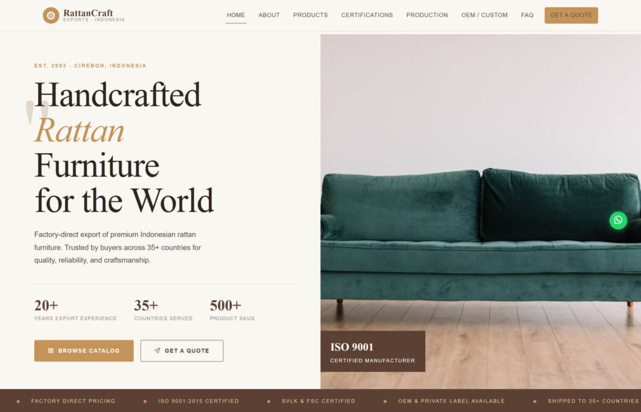Click the paper plane icon on Get a Quote
Viewport: 641px width, 412px height.
157,350
